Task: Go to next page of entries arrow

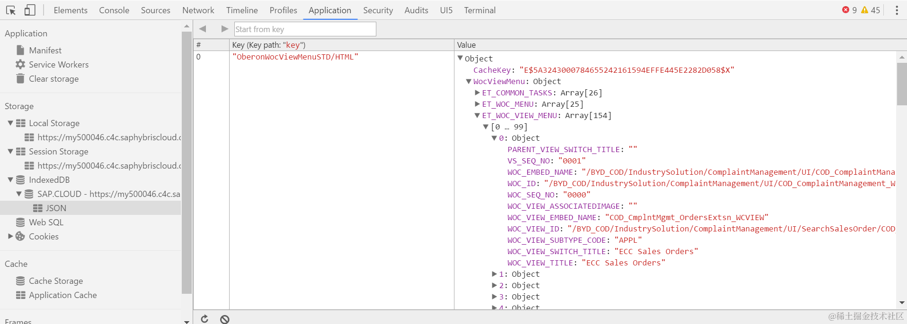Action: [x=224, y=29]
